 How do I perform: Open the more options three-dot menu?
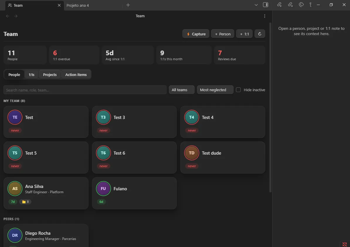pos(264,16)
